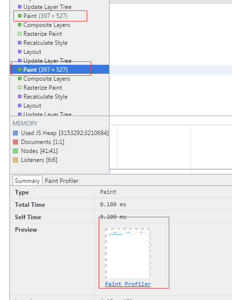The image size is (232, 300).
Task: Follow the Paint Profiler link under preview
Action: [128, 284]
